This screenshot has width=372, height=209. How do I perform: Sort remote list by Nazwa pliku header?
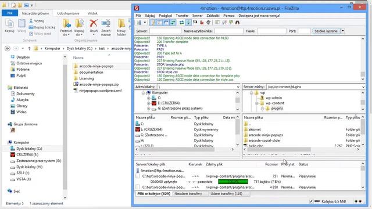(x=253, y=117)
